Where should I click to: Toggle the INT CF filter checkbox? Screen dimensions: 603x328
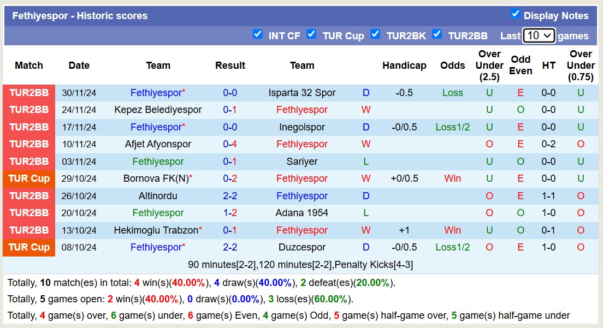click(x=257, y=34)
